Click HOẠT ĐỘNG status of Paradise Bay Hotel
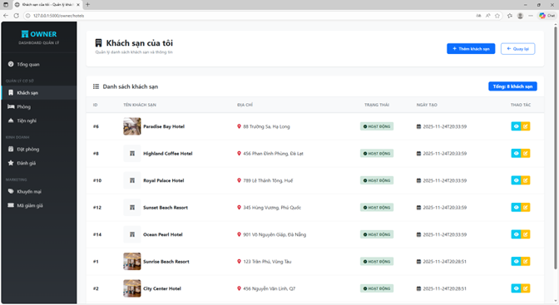Image resolution: width=559 pixels, height=305 pixels. [377, 126]
